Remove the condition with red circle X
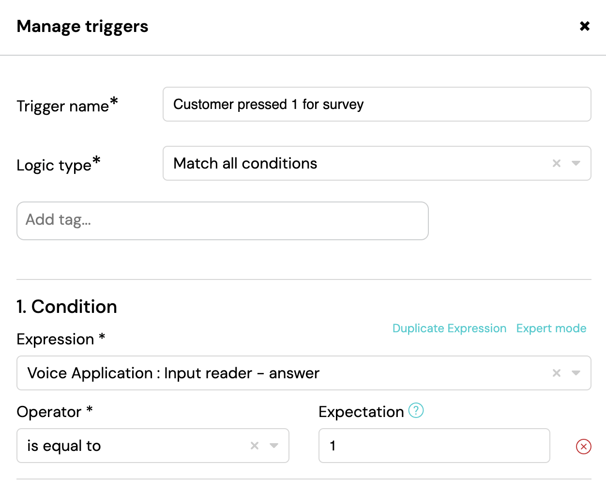This screenshot has width=606, height=495. [x=584, y=447]
